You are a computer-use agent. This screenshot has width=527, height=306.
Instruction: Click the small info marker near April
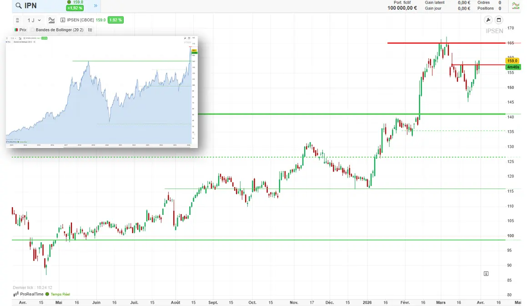[486, 274]
